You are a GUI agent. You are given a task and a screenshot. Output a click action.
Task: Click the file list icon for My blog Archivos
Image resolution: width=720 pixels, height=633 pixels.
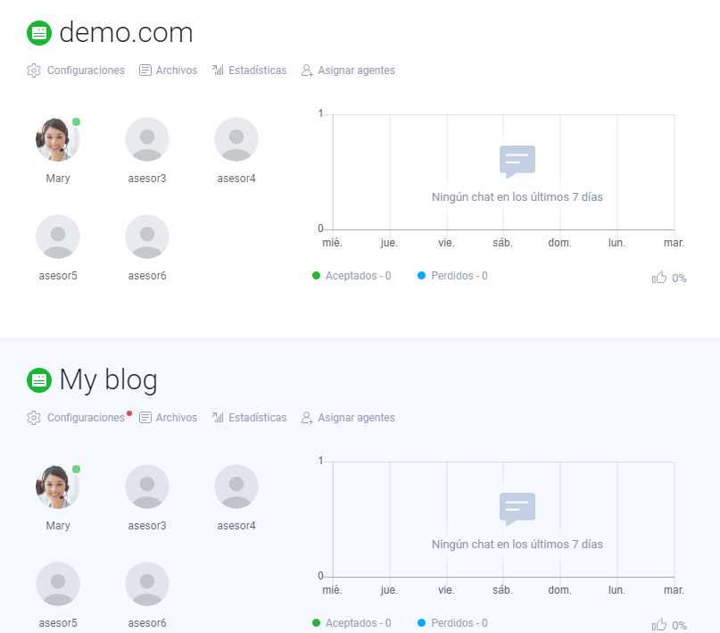145,418
